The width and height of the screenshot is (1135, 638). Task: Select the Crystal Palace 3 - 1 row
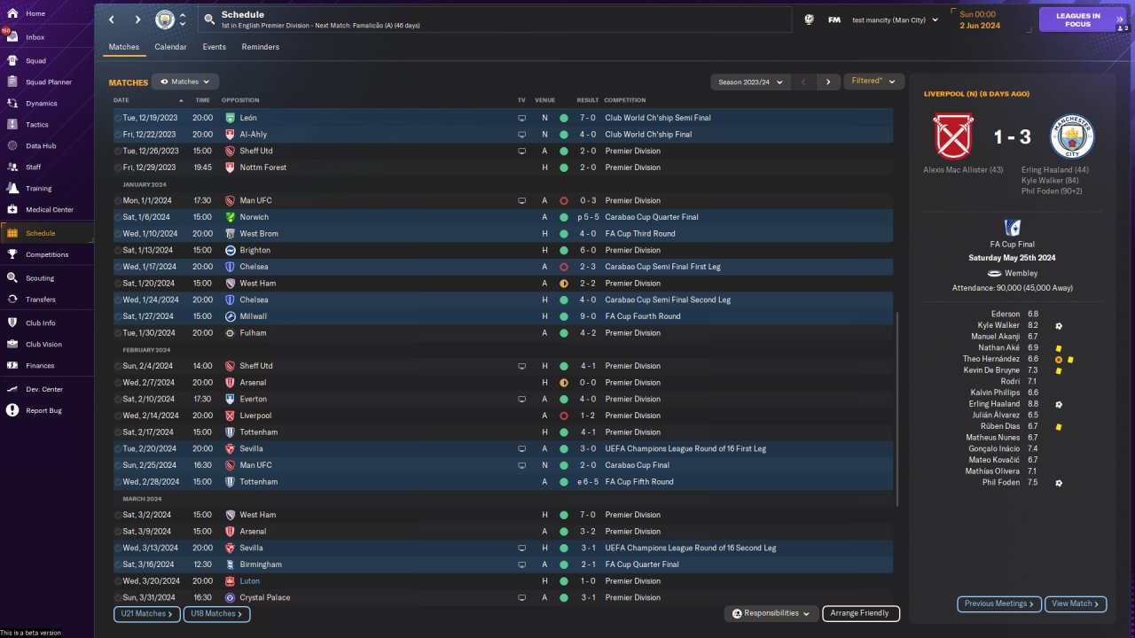pos(503,597)
